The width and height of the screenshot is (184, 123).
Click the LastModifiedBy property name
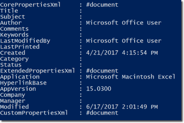pos(25,41)
